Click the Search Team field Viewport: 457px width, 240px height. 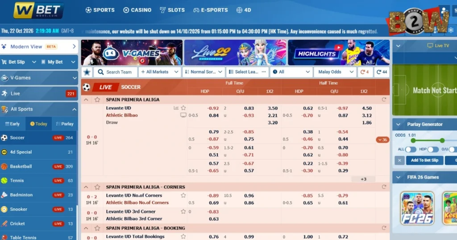116,72
